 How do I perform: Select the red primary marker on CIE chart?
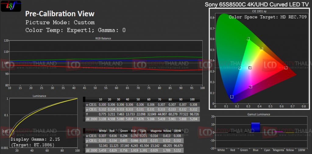coord(286,68)
